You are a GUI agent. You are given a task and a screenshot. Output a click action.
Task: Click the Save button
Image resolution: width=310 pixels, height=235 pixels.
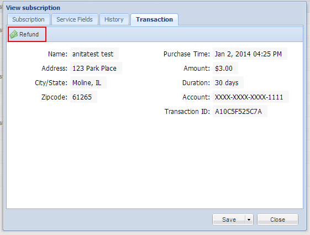[x=229, y=220]
